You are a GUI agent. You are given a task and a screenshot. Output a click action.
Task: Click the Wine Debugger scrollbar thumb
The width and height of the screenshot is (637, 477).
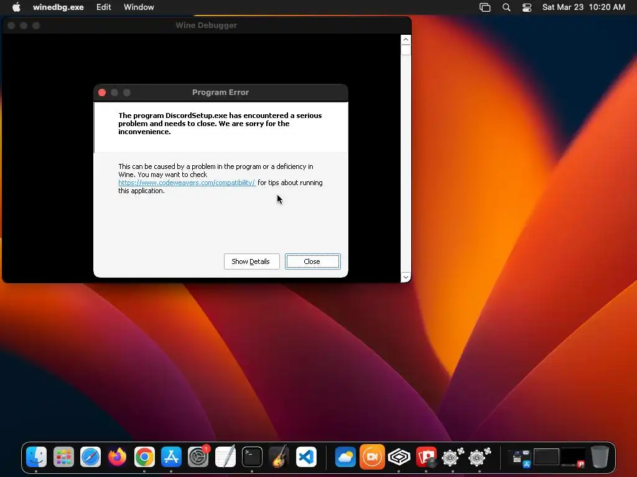point(406,50)
